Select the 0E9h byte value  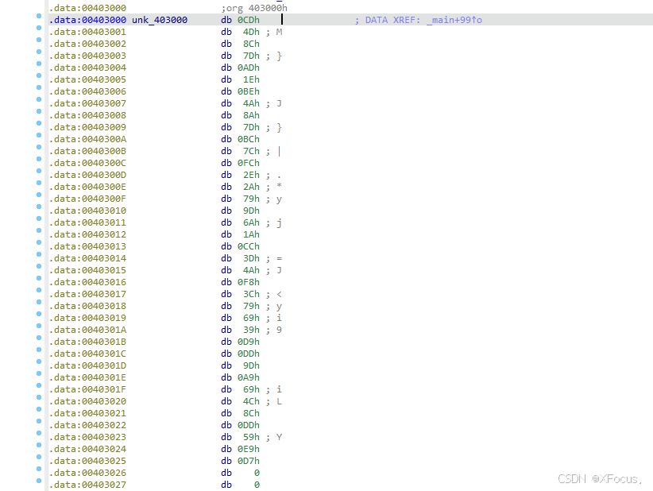point(249,450)
